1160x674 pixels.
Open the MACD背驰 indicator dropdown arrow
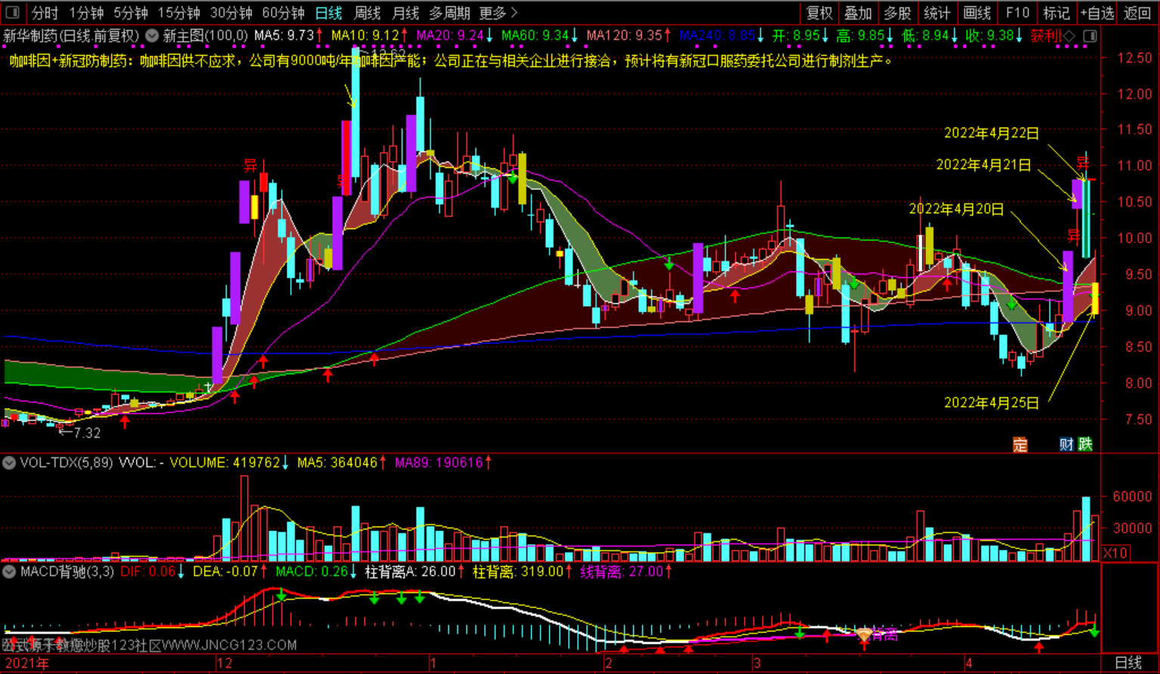[x=9, y=571]
